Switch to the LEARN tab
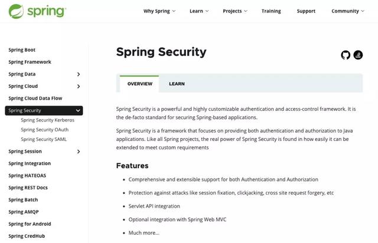378x243 pixels. pos(177,84)
